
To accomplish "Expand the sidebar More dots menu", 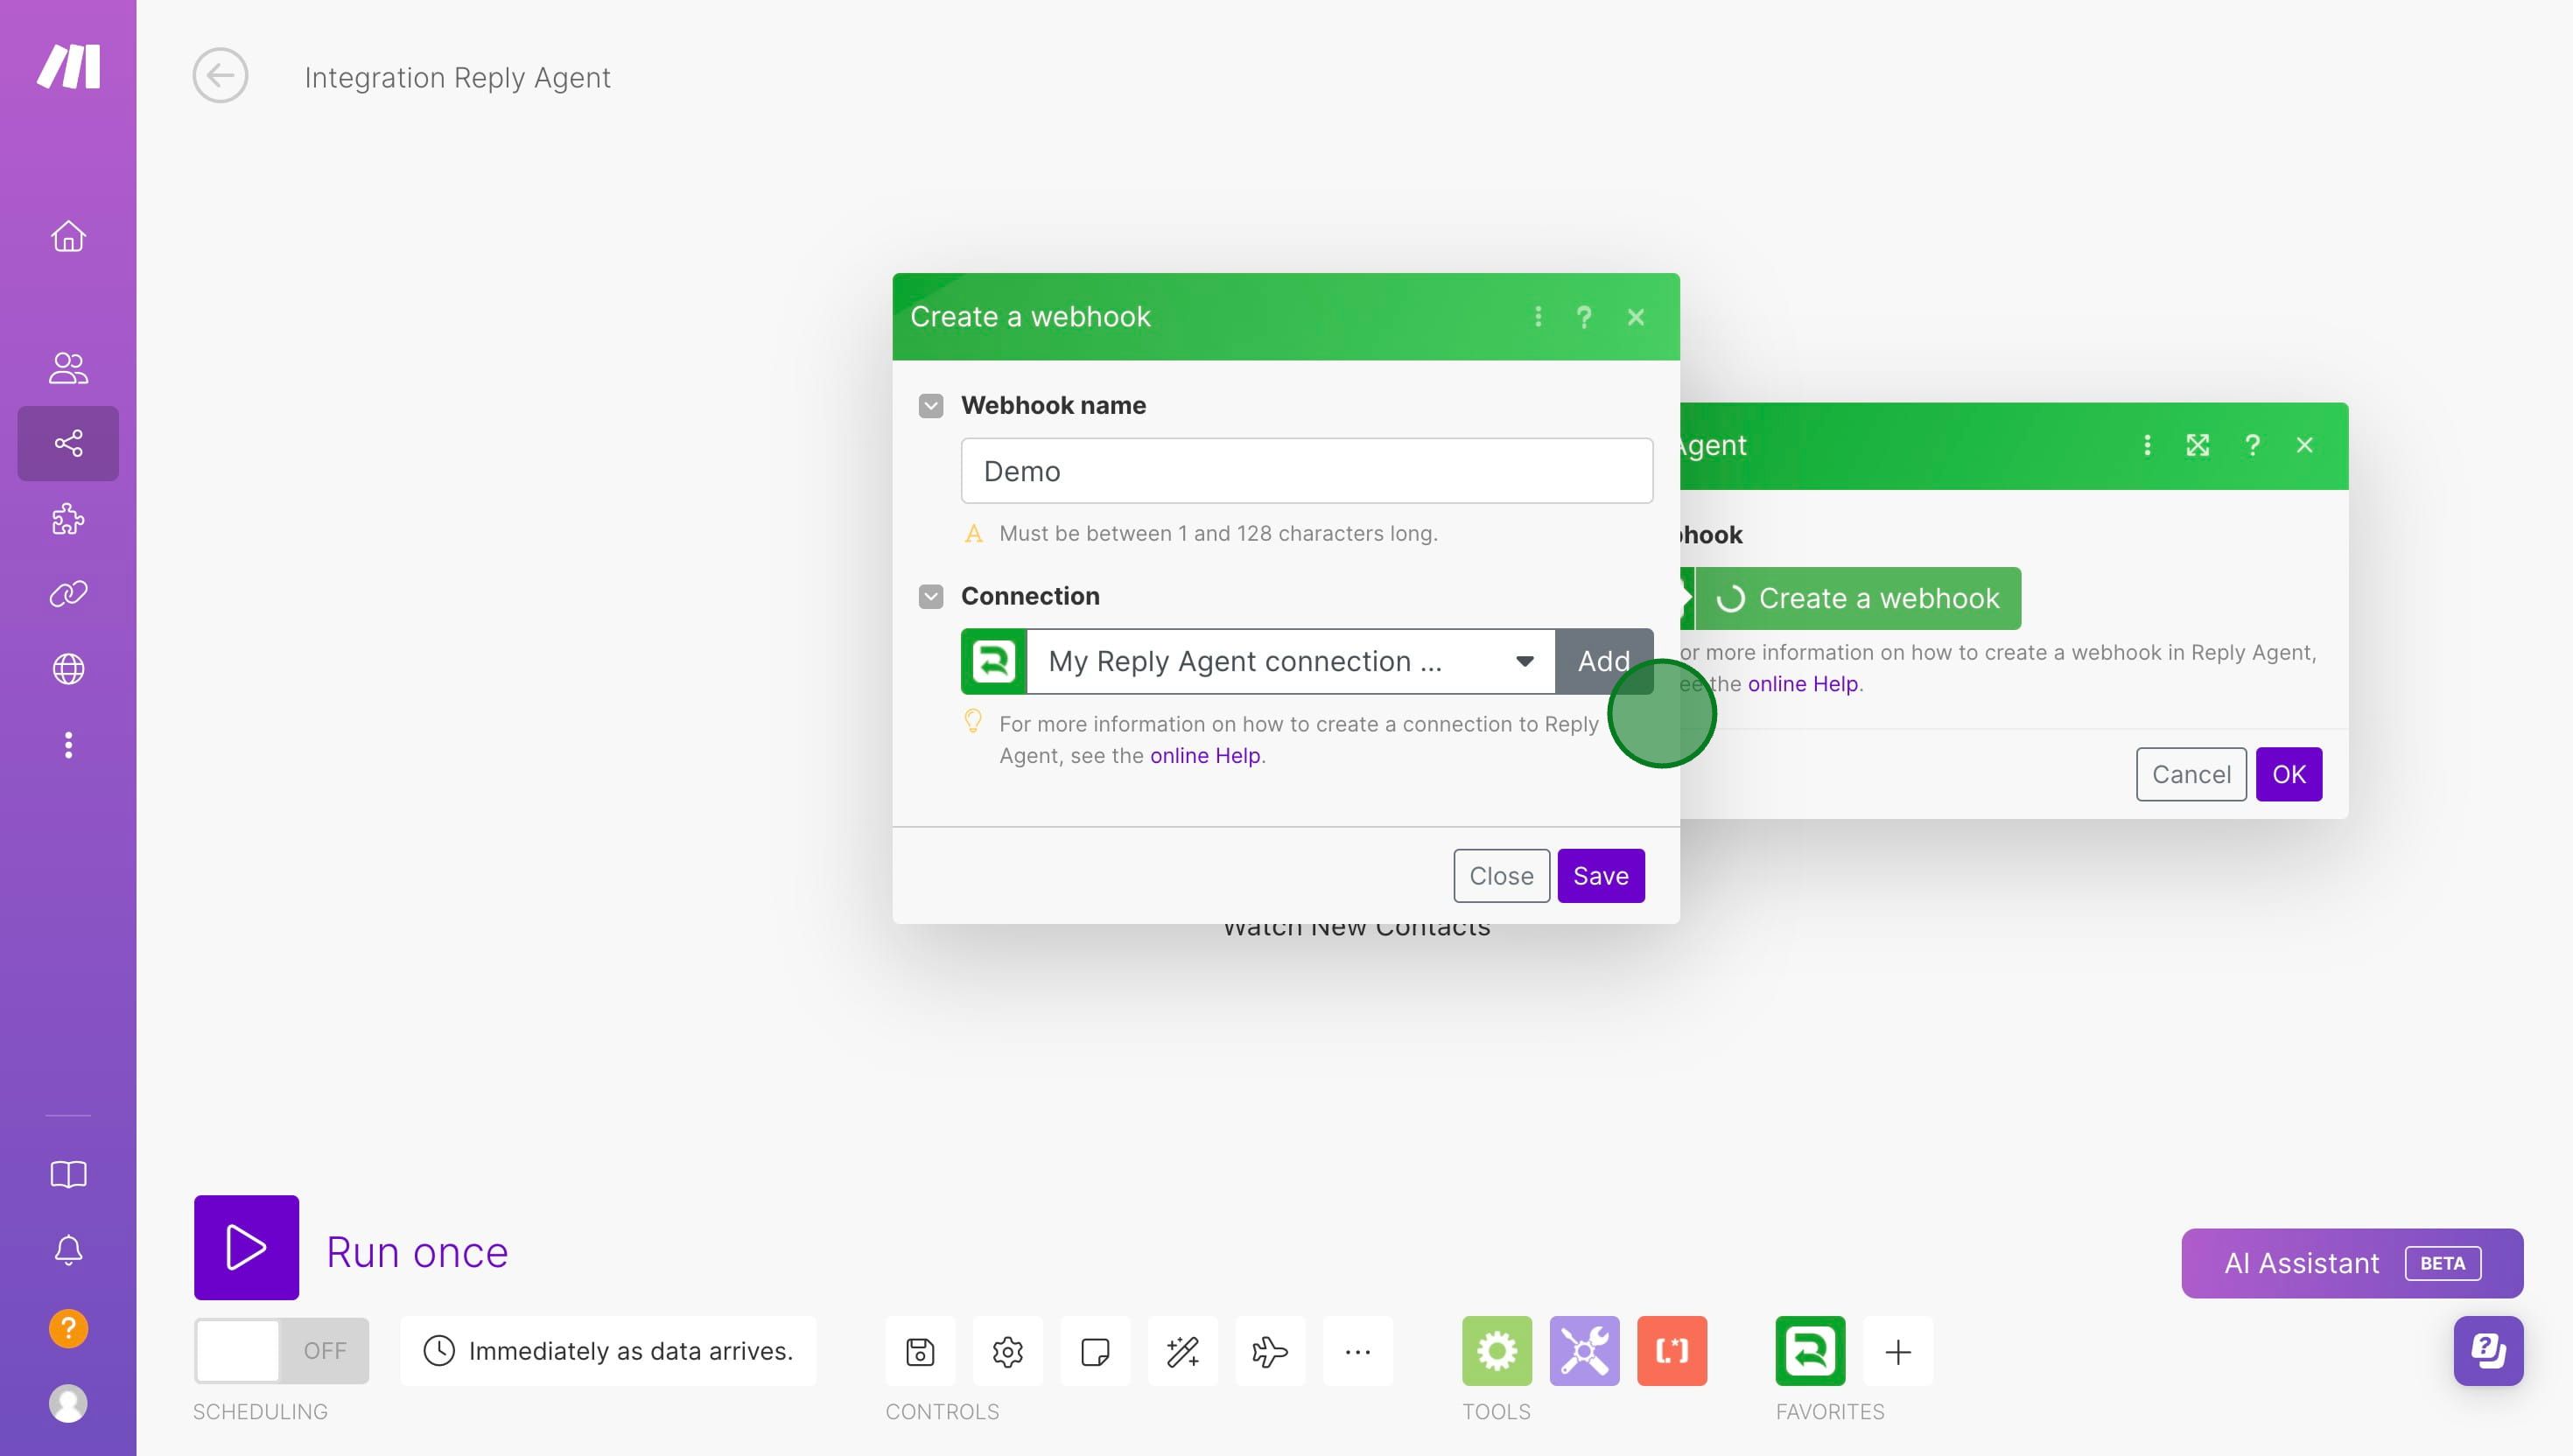I will (x=68, y=745).
